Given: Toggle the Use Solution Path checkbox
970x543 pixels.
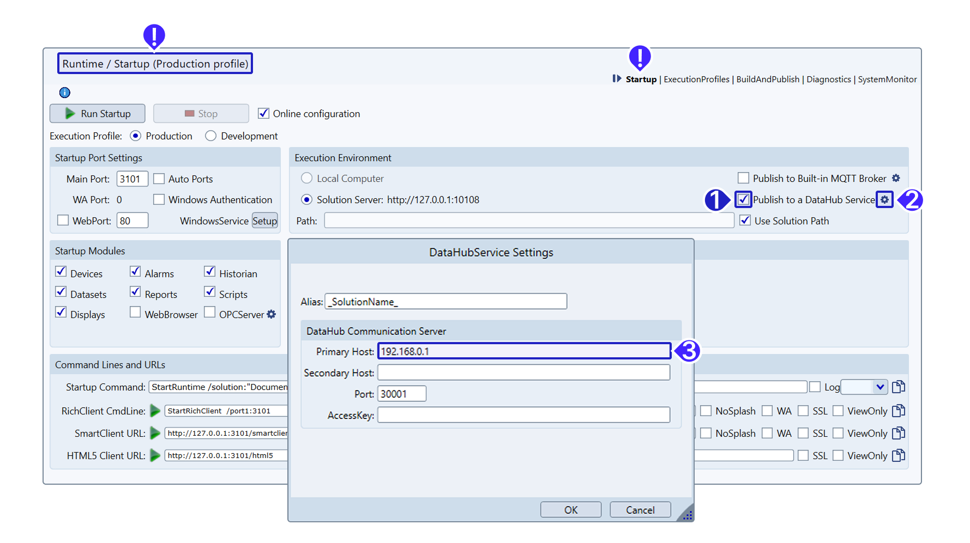Looking at the screenshot, I should 745,220.
